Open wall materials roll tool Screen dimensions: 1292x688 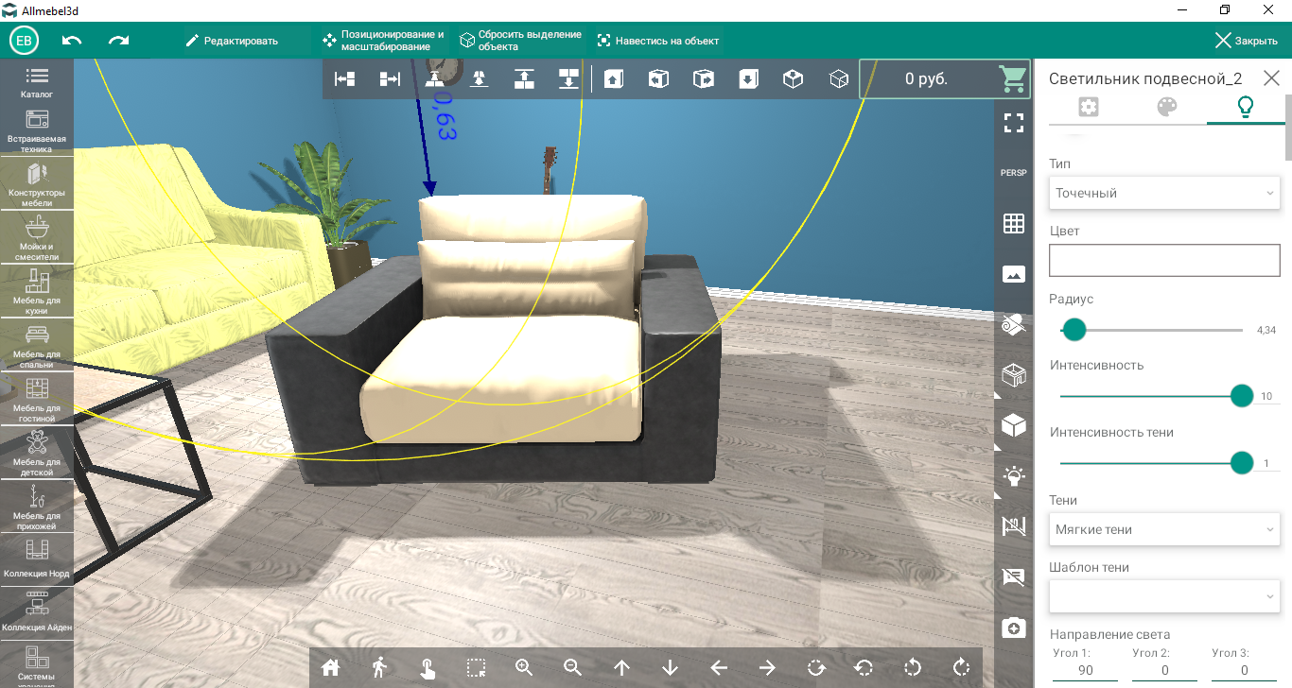(x=1014, y=325)
